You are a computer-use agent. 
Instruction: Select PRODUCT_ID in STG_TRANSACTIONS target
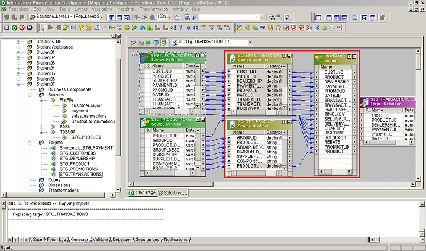384,120
